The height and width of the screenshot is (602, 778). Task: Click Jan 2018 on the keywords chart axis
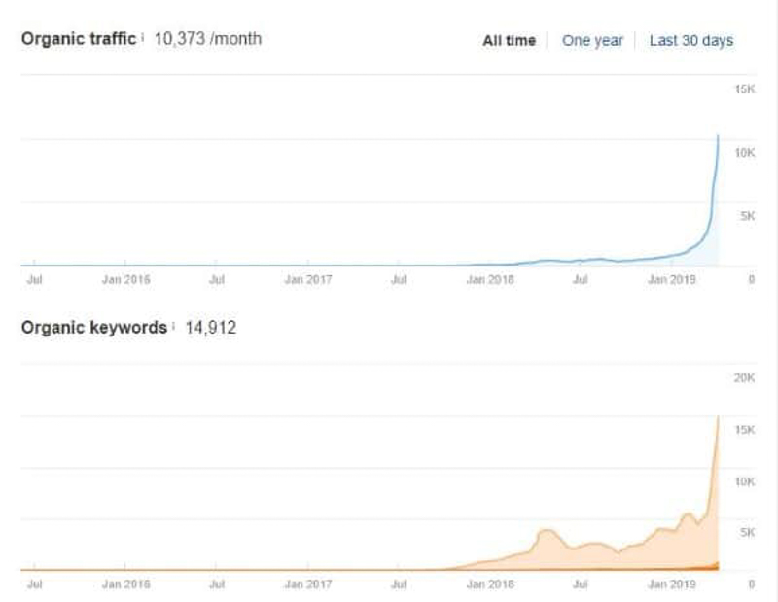[489, 585]
